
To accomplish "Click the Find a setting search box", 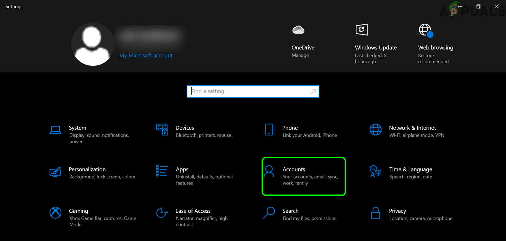I will (249, 91).
